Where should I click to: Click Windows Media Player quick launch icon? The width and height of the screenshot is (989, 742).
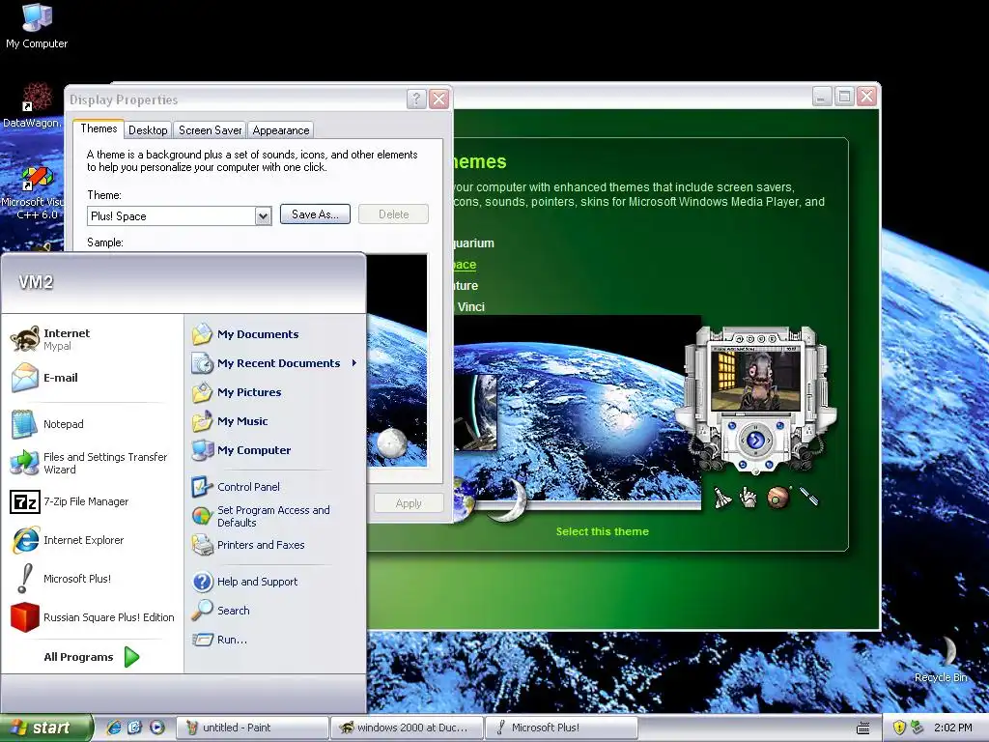point(157,728)
